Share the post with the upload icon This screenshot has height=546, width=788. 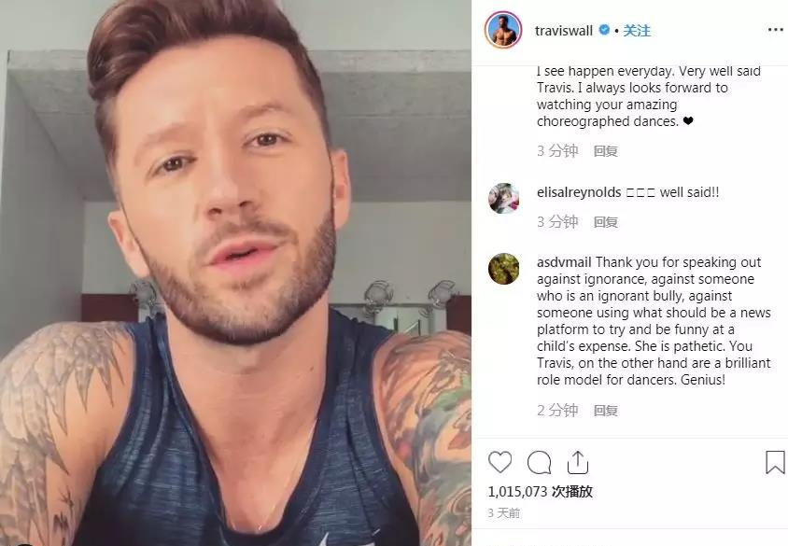(x=578, y=462)
